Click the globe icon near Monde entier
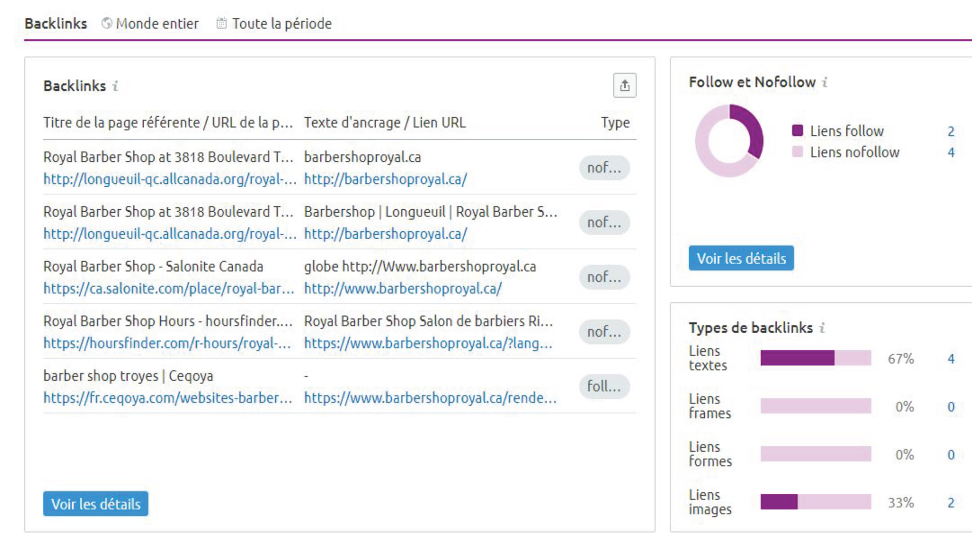The image size is (972, 547). [107, 23]
